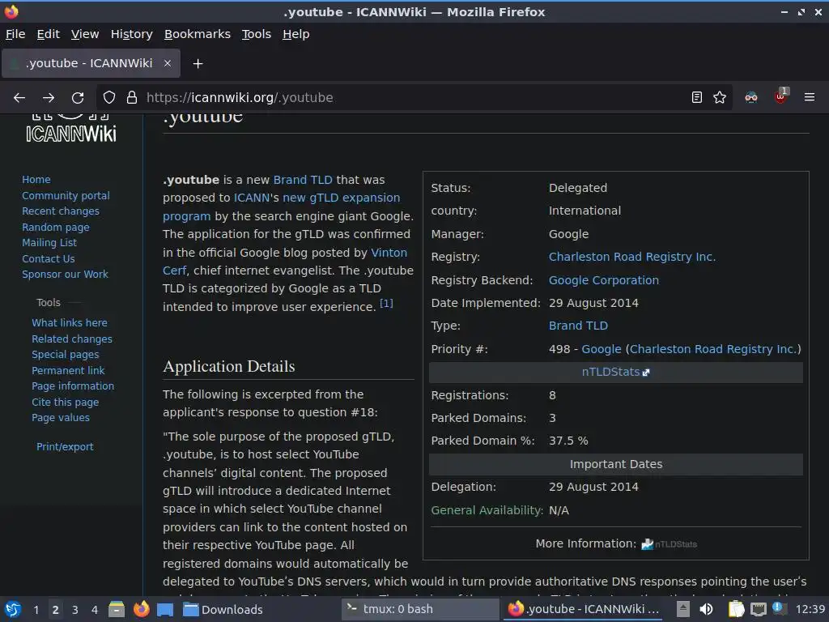Open the Mailing List link
The image size is (829, 622).
(x=49, y=242)
